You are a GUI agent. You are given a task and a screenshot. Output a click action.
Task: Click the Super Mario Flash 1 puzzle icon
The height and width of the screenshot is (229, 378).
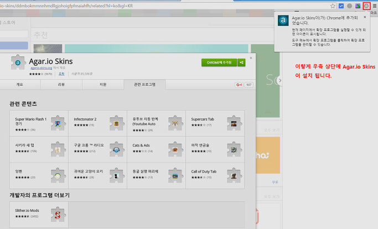coord(58,123)
